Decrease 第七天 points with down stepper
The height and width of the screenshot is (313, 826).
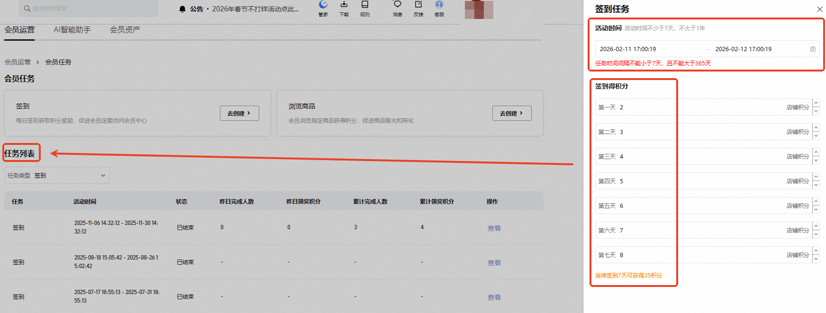point(816,259)
